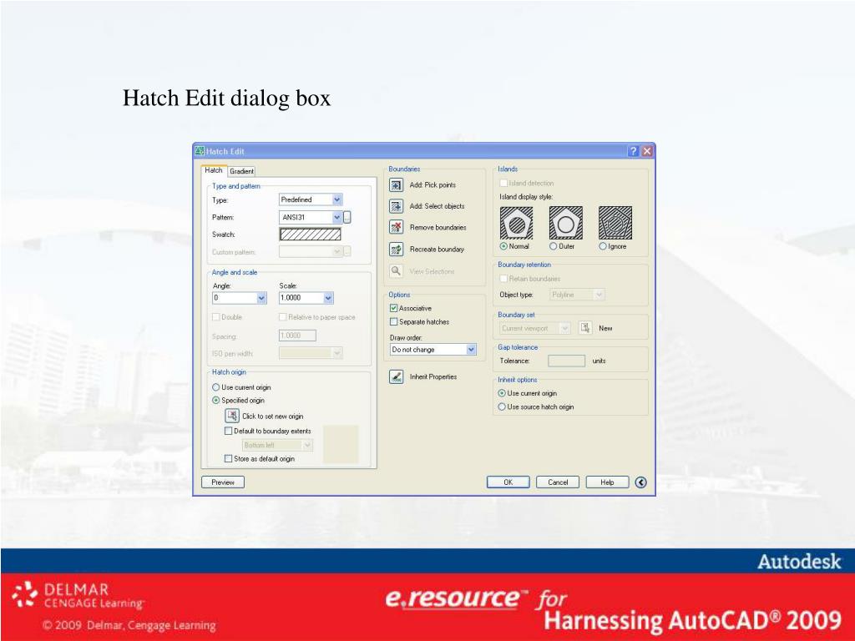Open the Angle dropdown

pos(240,298)
